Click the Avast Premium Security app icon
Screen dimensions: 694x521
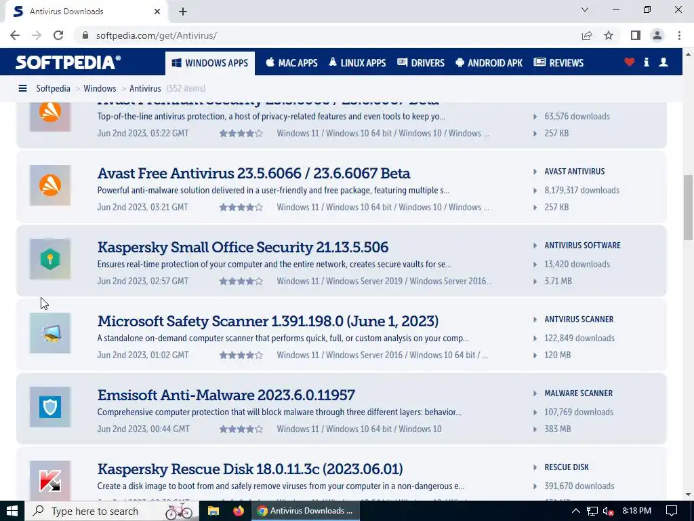pyautogui.click(x=50, y=116)
